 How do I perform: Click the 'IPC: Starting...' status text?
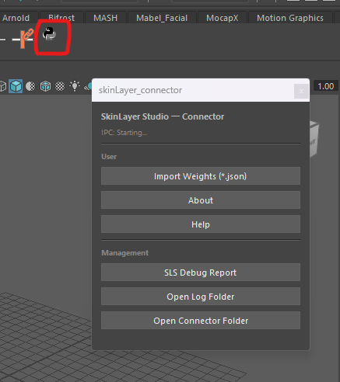[124, 133]
